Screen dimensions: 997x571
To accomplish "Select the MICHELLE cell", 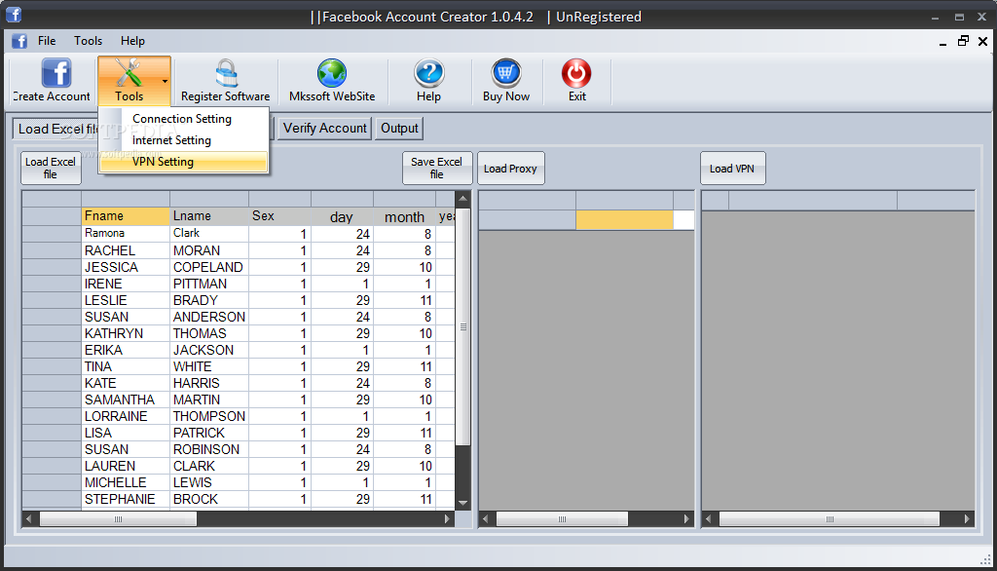I will (x=126, y=482).
